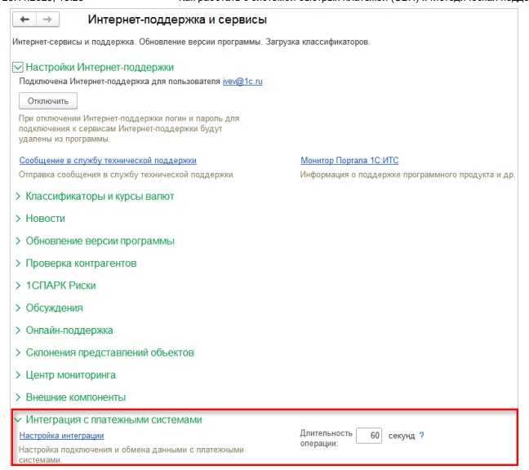Click the question mark help icon
Image resolution: width=529 pixels, height=470 pixels.
(x=421, y=435)
